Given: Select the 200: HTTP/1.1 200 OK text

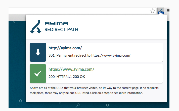Looking at the screenshot, I should click(67, 77).
